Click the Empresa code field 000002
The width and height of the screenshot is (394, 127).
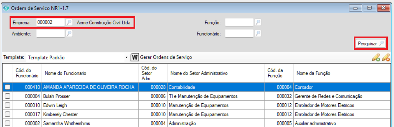(50, 22)
